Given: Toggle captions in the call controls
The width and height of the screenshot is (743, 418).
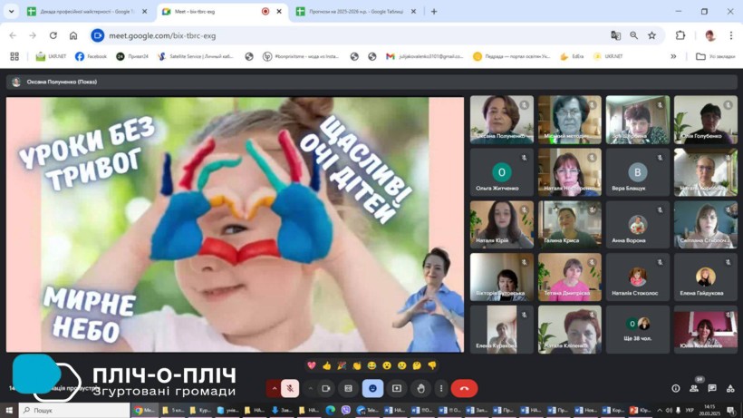Looking at the screenshot, I should coord(348,389).
